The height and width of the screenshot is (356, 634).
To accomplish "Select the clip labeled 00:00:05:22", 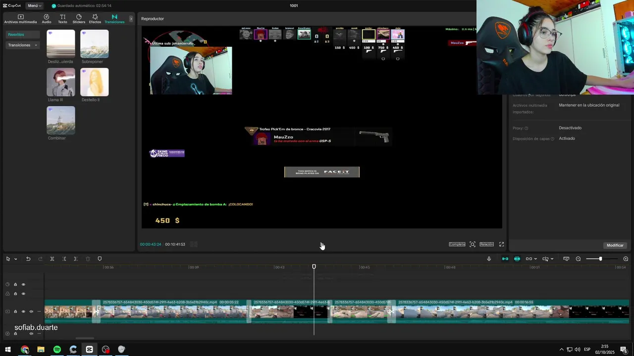I will (173, 311).
